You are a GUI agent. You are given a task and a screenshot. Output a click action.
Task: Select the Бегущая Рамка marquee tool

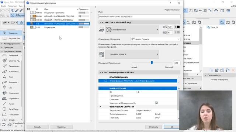tap(11, 38)
